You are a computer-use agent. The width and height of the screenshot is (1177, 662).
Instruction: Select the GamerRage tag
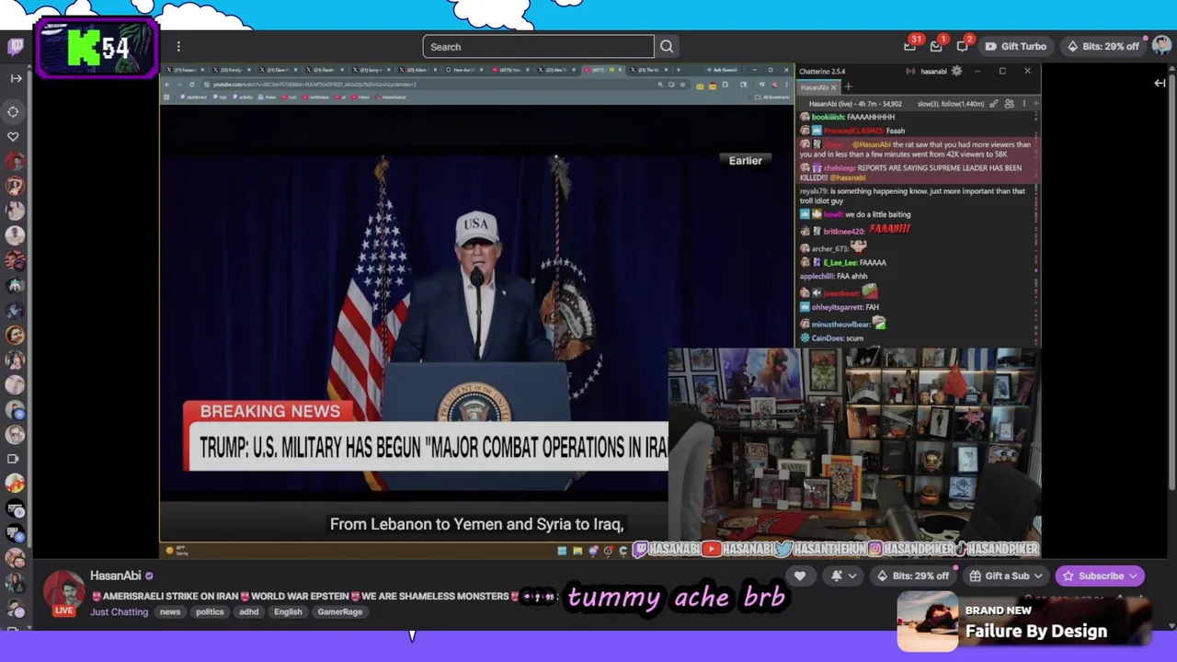340,612
